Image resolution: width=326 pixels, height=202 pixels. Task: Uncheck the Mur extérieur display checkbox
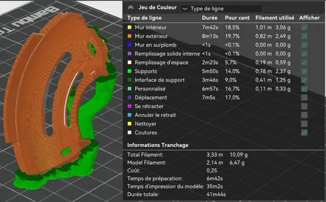pos(304,36)
